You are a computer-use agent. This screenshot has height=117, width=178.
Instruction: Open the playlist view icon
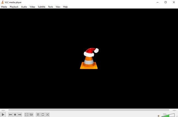pyautogui.click(x=38, y=115)
